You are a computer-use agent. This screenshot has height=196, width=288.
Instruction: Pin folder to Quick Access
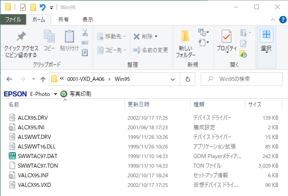pyautogui.click(x=21, y=44)
